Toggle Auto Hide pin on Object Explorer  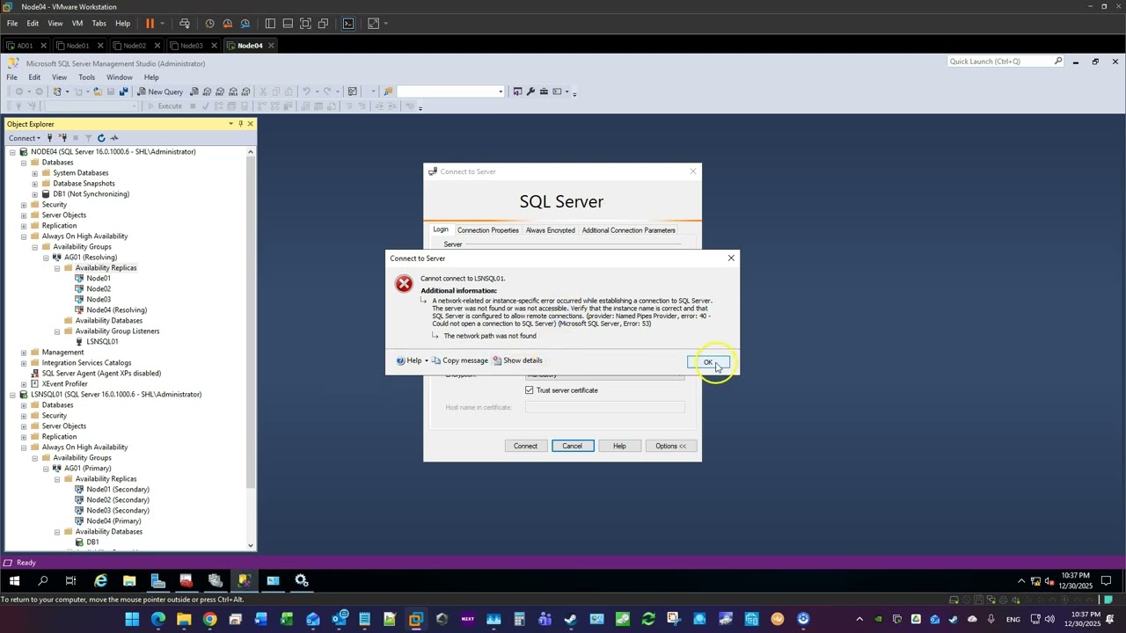[240, 124]
